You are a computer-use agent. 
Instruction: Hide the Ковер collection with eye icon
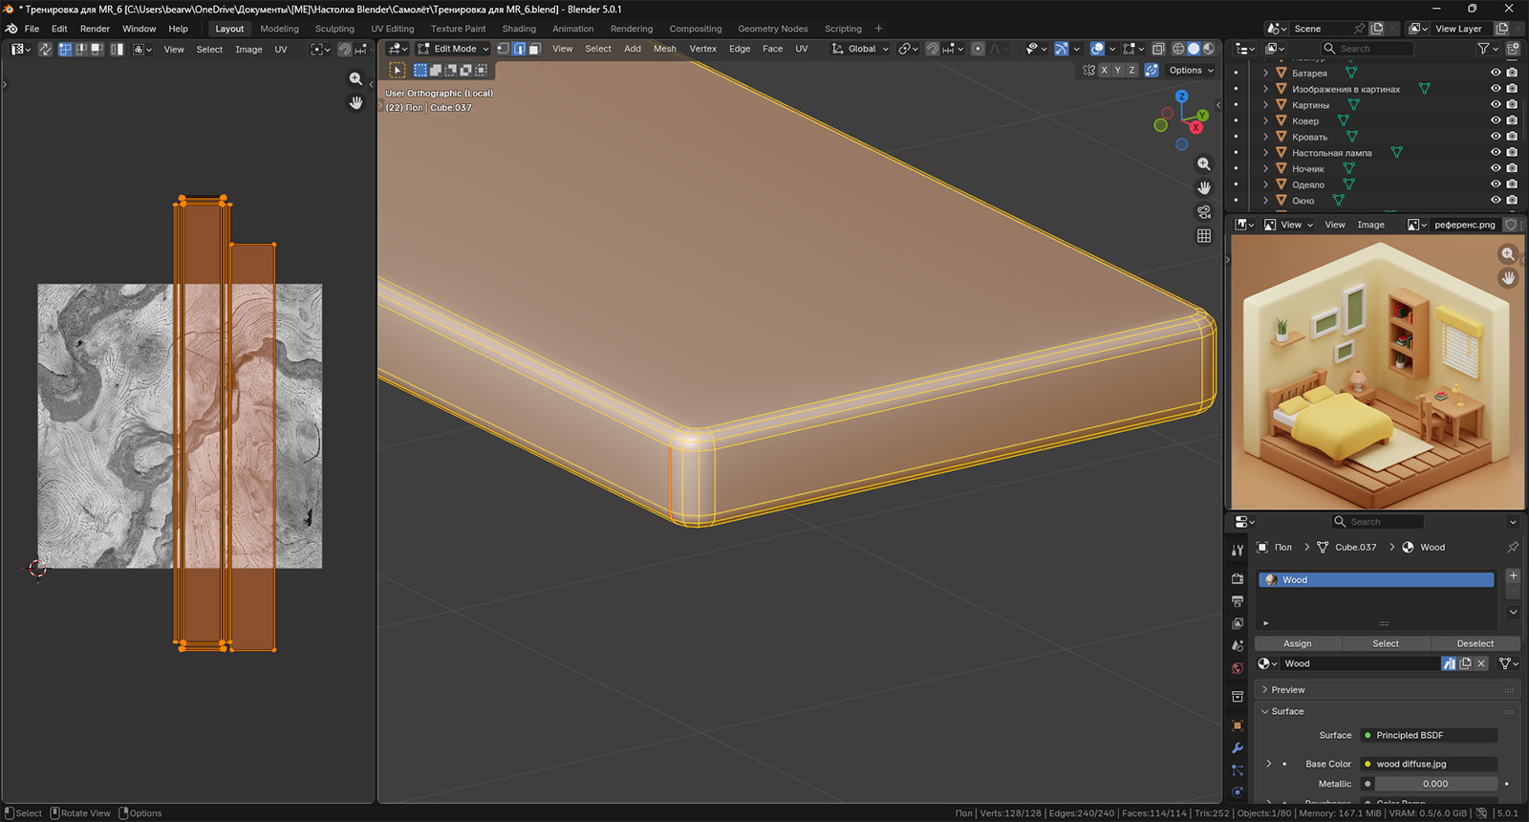point(1496,120)
